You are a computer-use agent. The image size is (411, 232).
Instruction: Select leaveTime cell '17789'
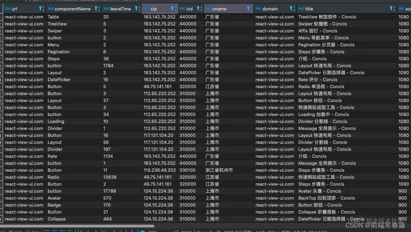click(x=122, y=191)
